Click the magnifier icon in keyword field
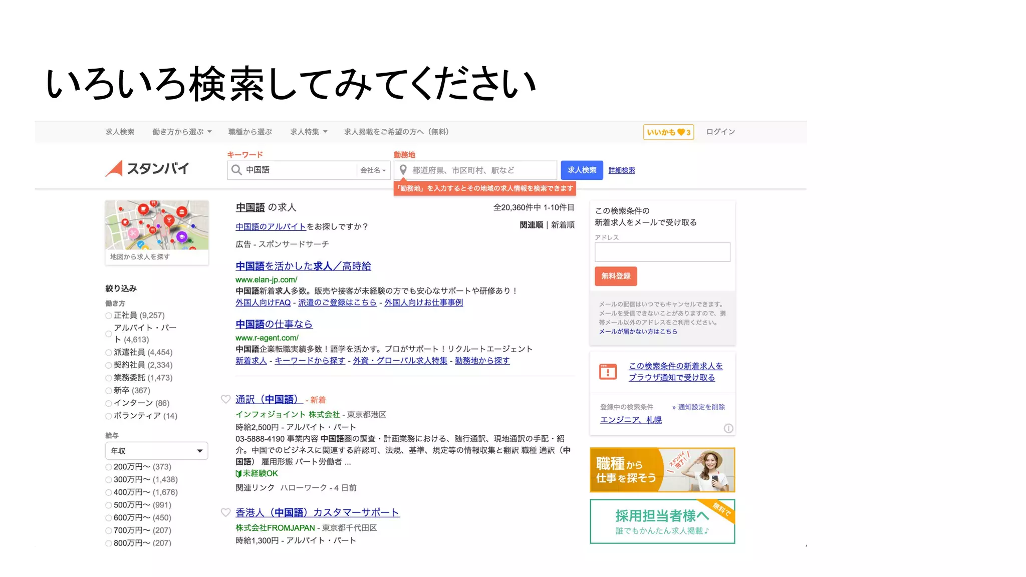 click(236, 170)
